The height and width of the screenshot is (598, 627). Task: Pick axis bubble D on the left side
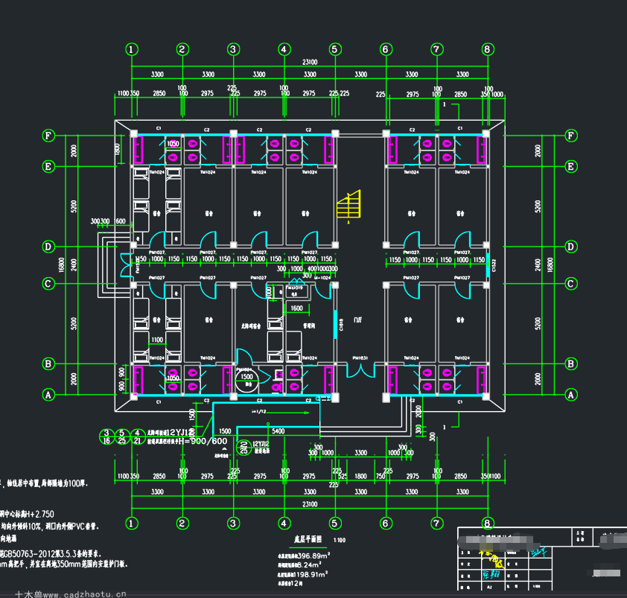click(48, 246)
